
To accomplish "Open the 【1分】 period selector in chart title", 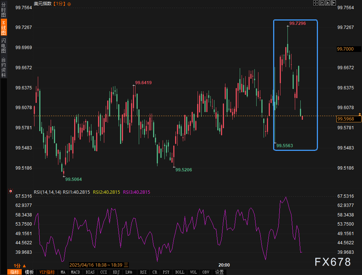I will [59, 4].
